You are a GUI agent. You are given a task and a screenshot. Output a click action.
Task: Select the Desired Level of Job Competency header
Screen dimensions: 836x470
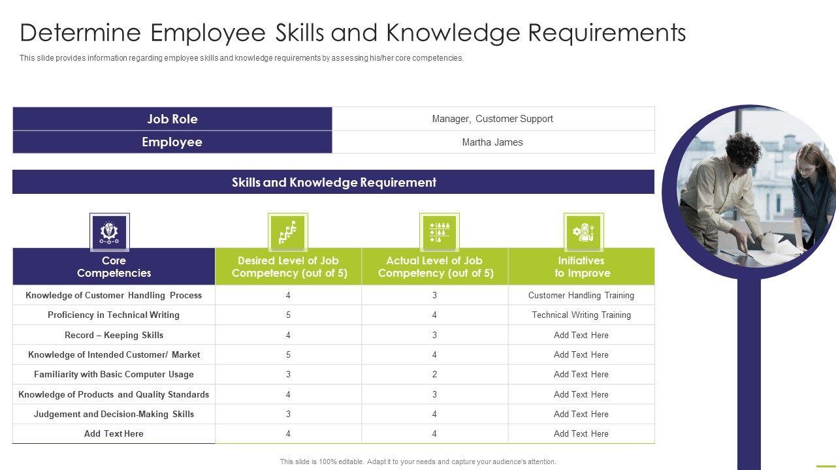(289, 267)
